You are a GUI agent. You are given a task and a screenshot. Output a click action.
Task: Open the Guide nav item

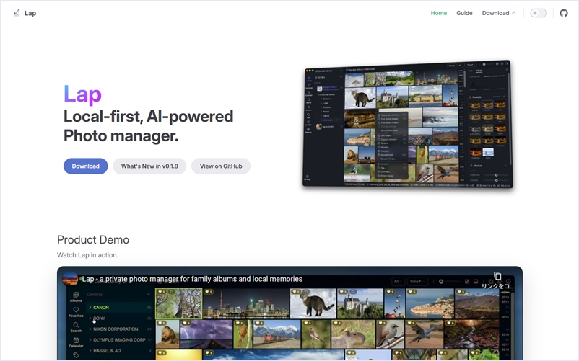coord(464,13)
